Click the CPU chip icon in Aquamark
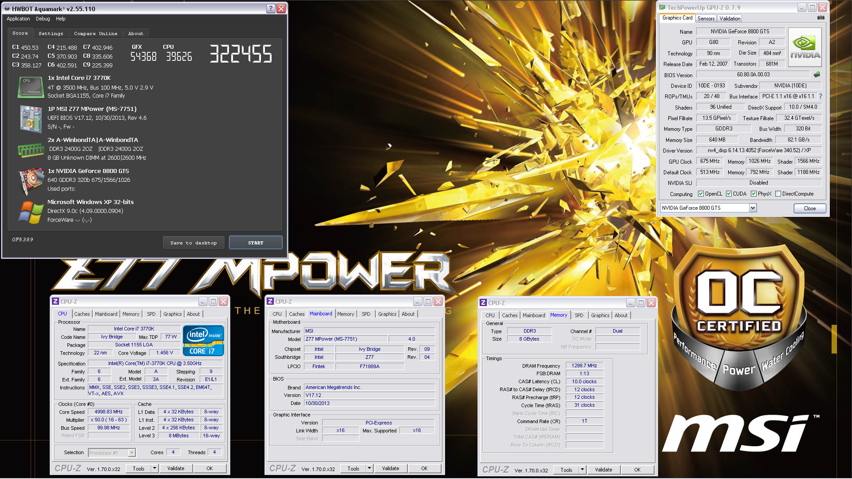 coord(31,87)
